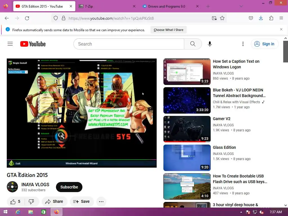Open YouTube settings three-dot menu

pos(243,44)
